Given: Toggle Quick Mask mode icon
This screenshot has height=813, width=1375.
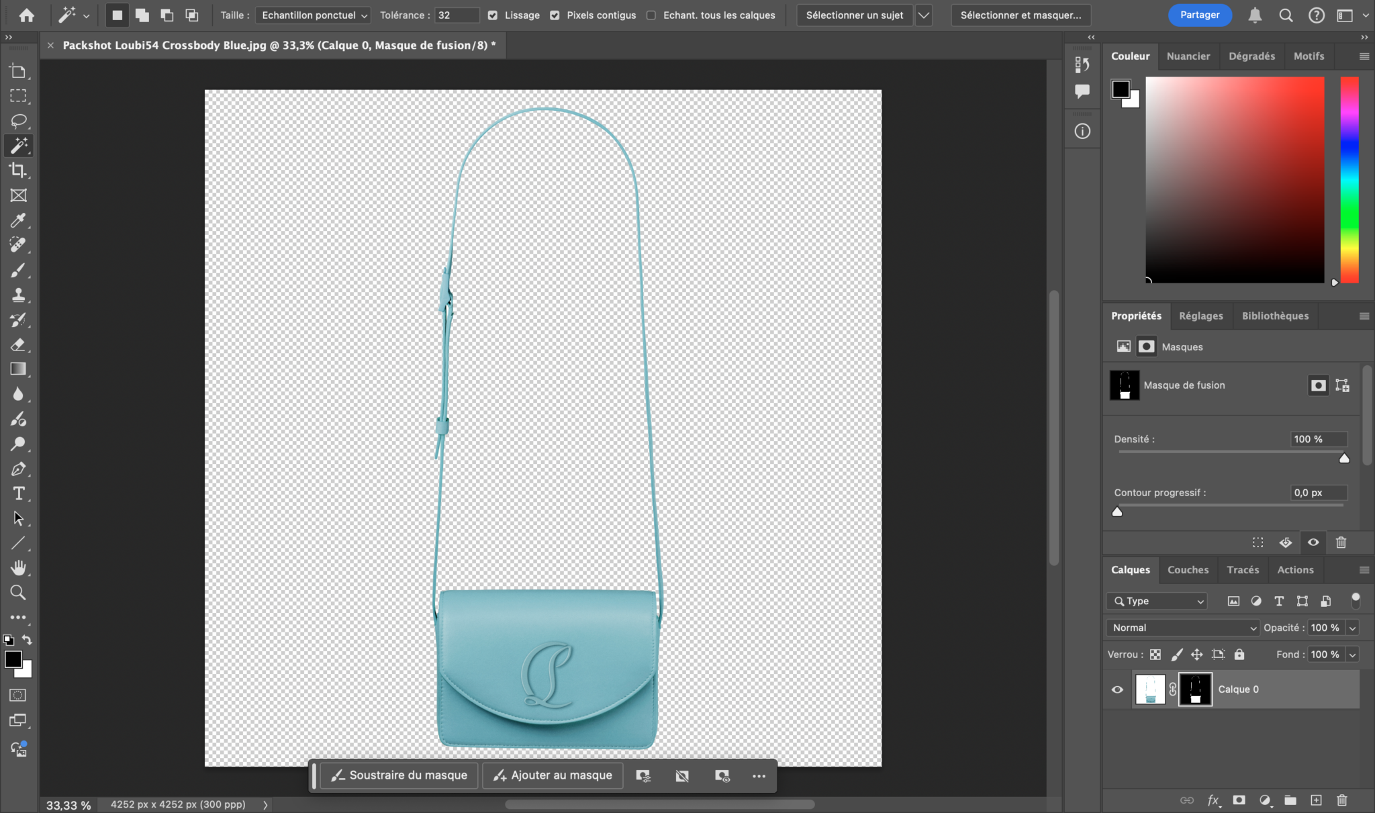Looking at the screenshot, I should pyautogui.click(x=18, y=696).
